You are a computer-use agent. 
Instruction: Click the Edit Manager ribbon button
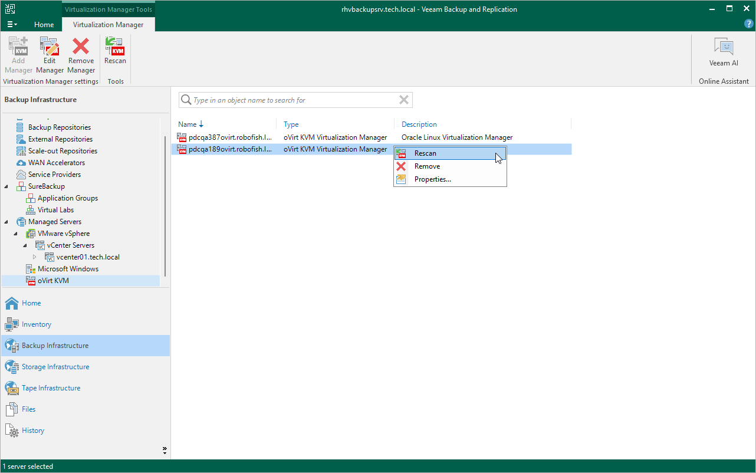[x=50, y=55]
